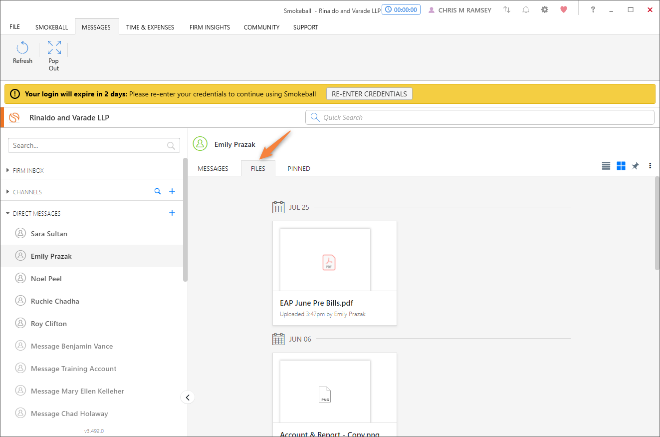The image size is (660, 437).
Task: Select Message Chad Holaway
Action: click(x=92, y=414)
